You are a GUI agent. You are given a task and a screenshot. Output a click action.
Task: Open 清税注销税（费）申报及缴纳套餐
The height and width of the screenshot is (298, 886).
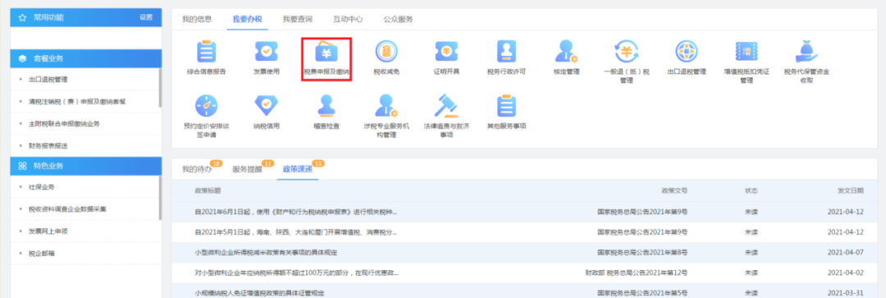tap(77, 102)
